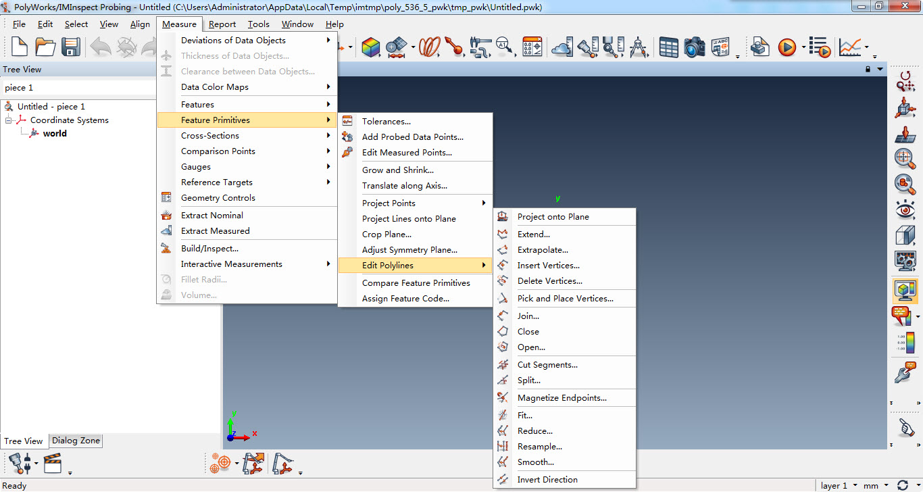
Task: Switch to the Dialog Zone tab
Action: click(x=76, y=441)
